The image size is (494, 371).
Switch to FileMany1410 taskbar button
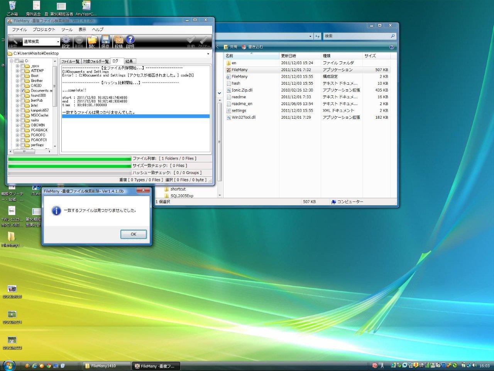pos(106,366)
